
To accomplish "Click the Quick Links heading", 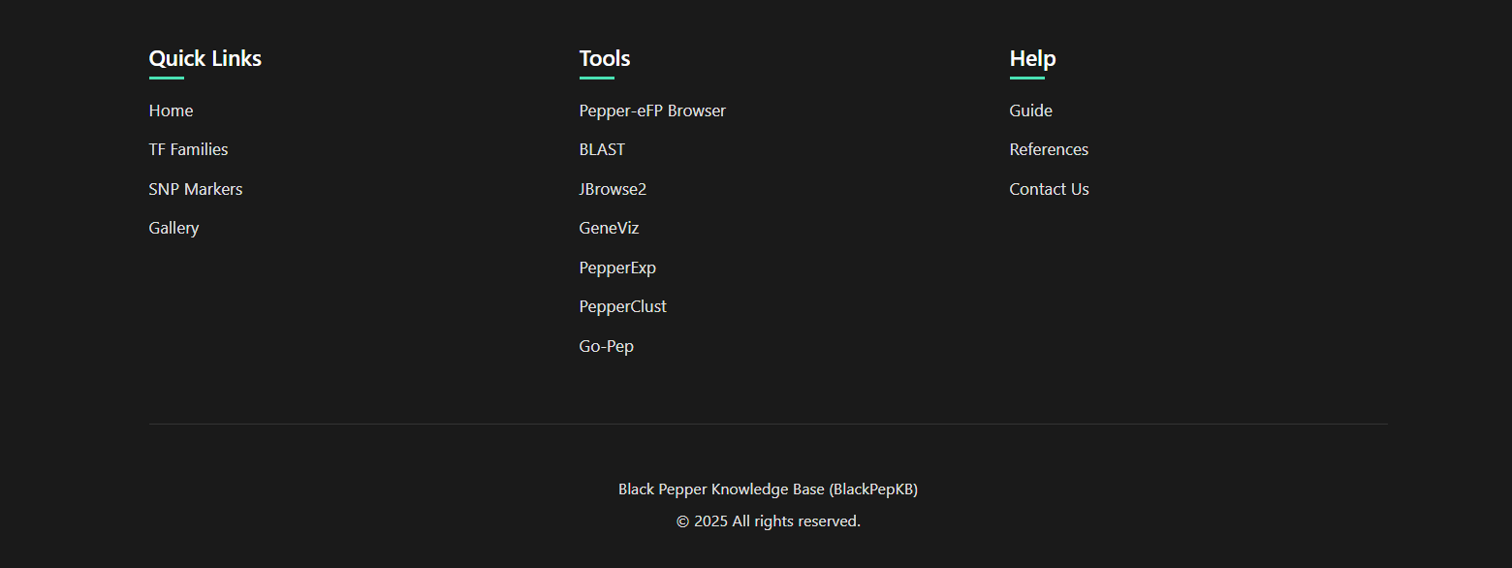I will coord(205,58).
